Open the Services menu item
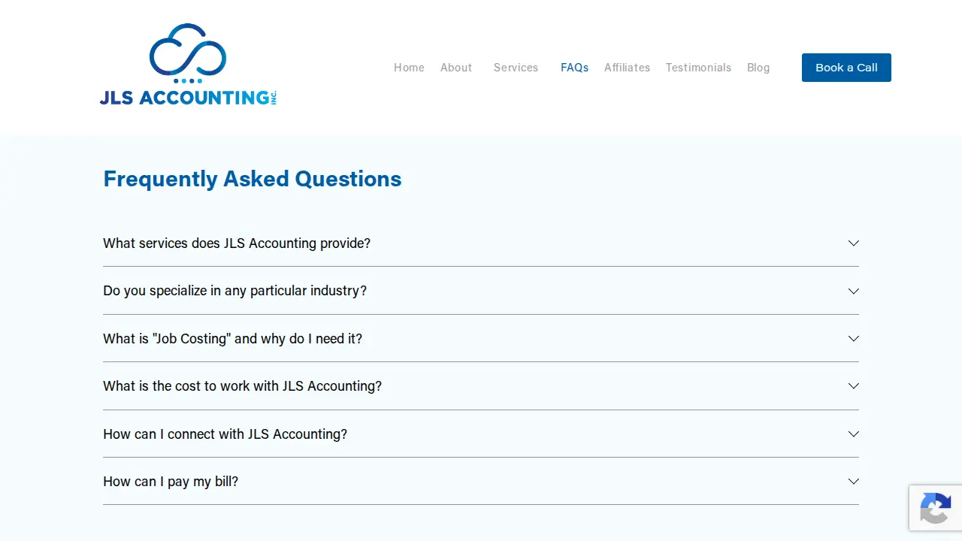 tap(516, 68)
